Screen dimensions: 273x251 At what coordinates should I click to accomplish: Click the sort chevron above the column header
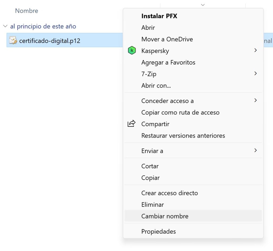[203, 5]
